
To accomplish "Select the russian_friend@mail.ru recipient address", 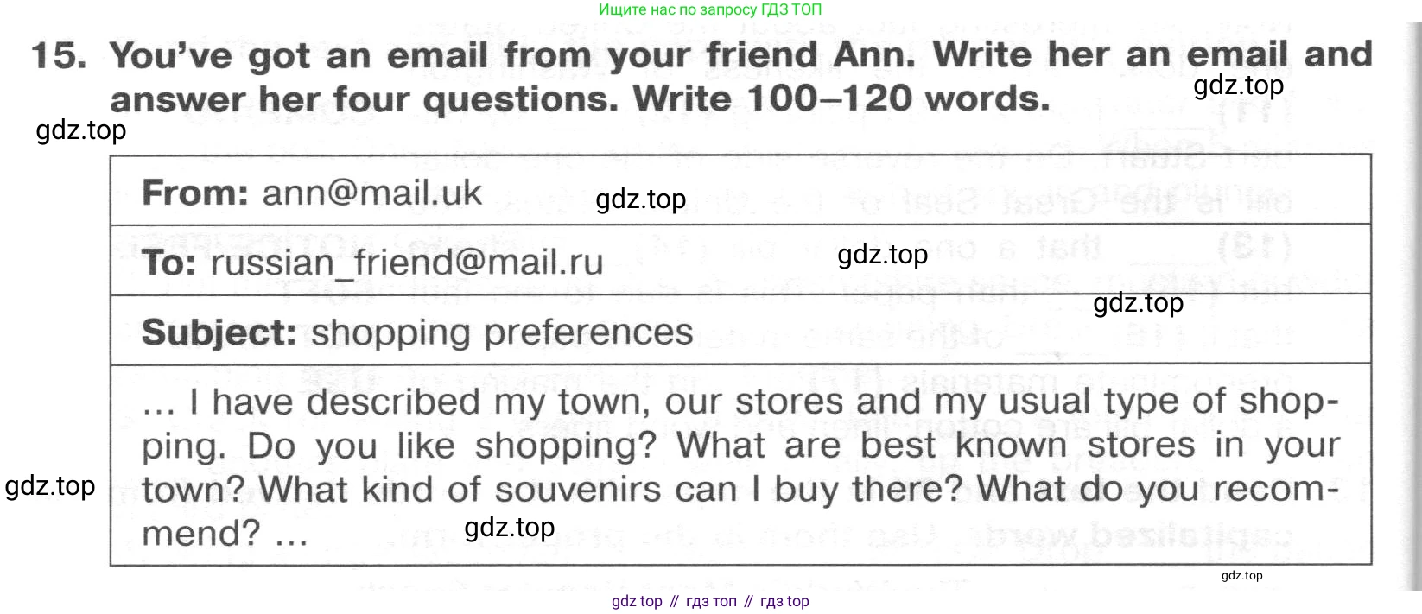I will [406, 263].
